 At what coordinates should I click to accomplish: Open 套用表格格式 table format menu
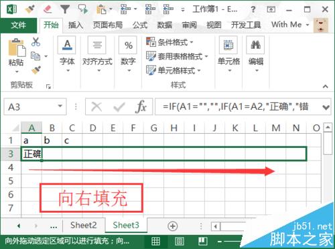click(x=177, y=56)
